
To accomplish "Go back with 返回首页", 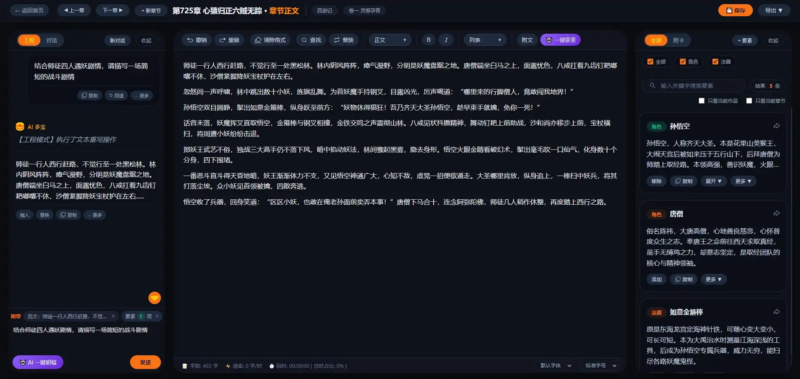I will (x=29, y=10).
